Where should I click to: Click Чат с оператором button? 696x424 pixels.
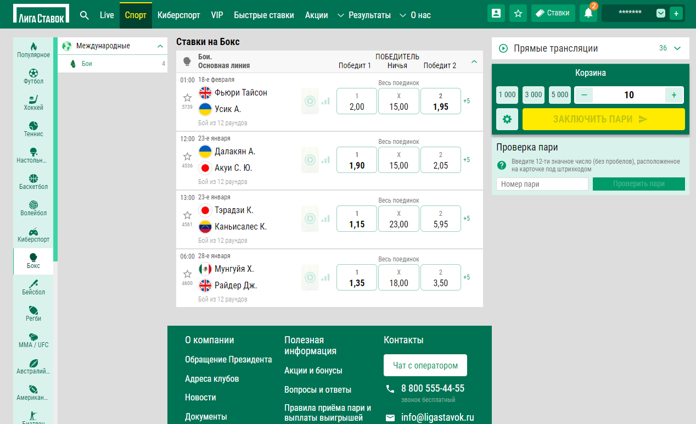click(x=425, y=365)
